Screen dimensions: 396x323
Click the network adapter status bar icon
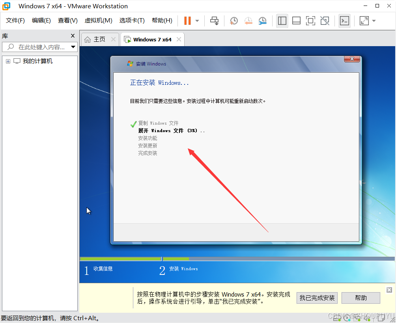pos(357,318)
